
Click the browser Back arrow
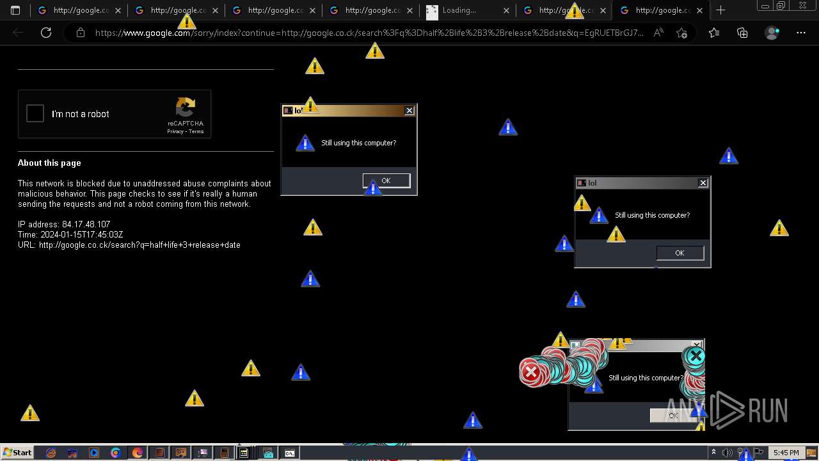pyautogui.click(x=18, y=33)
